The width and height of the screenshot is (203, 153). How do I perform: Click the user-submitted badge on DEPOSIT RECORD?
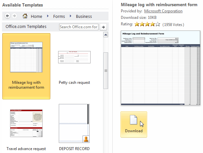tap(86, 139)
